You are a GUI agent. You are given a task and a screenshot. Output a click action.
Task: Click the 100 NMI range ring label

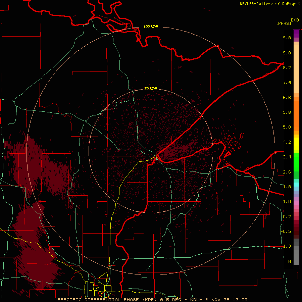[x=151, y=27]
